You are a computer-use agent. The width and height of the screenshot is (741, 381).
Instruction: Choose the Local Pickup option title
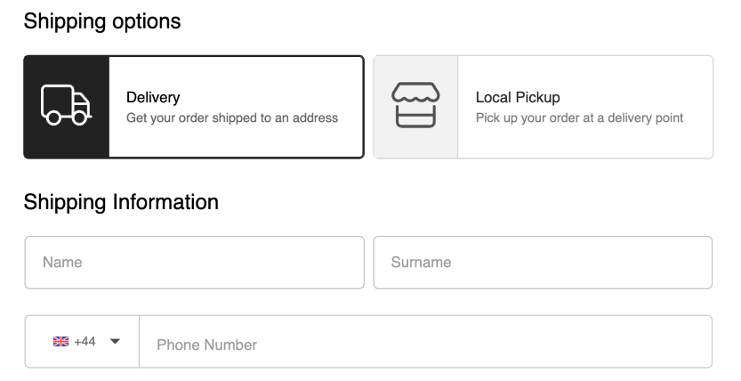tap(518, 97)
